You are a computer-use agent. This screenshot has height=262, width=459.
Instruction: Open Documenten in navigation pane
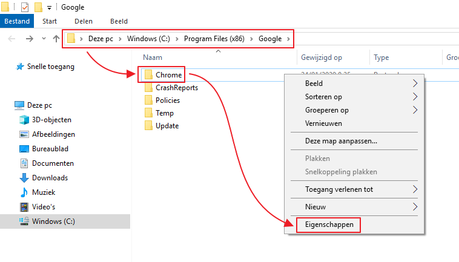click(53, 163)
